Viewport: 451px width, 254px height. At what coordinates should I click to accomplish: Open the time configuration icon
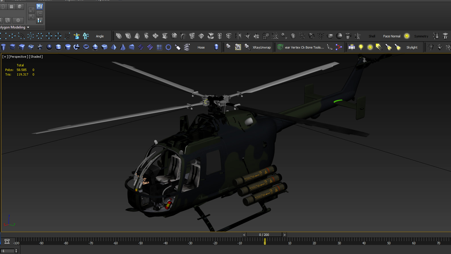[7, 241]
